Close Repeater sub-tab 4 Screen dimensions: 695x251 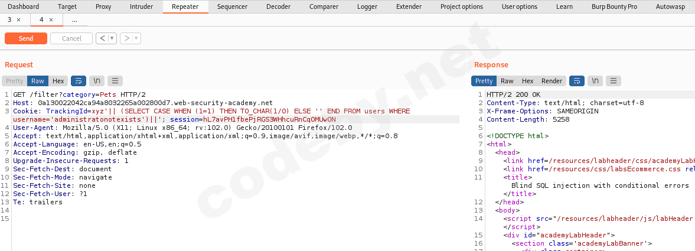(x=51, y=20)
